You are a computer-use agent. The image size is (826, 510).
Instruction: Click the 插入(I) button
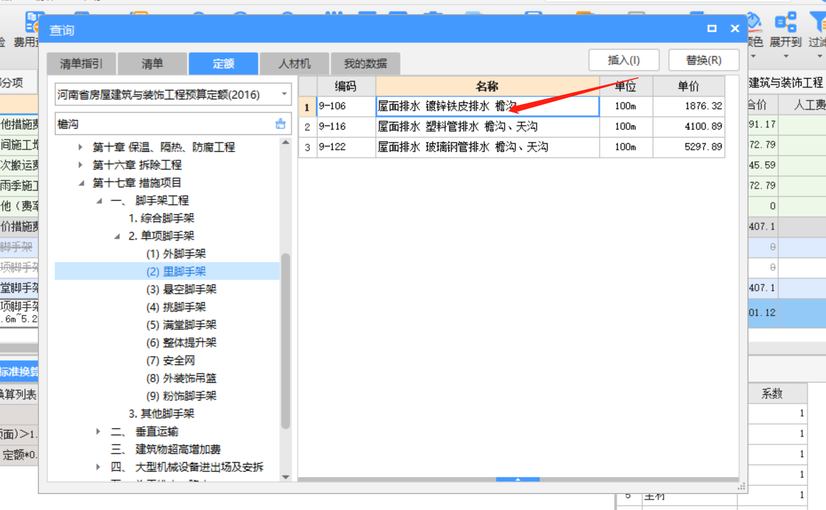(x=623, y=60)
